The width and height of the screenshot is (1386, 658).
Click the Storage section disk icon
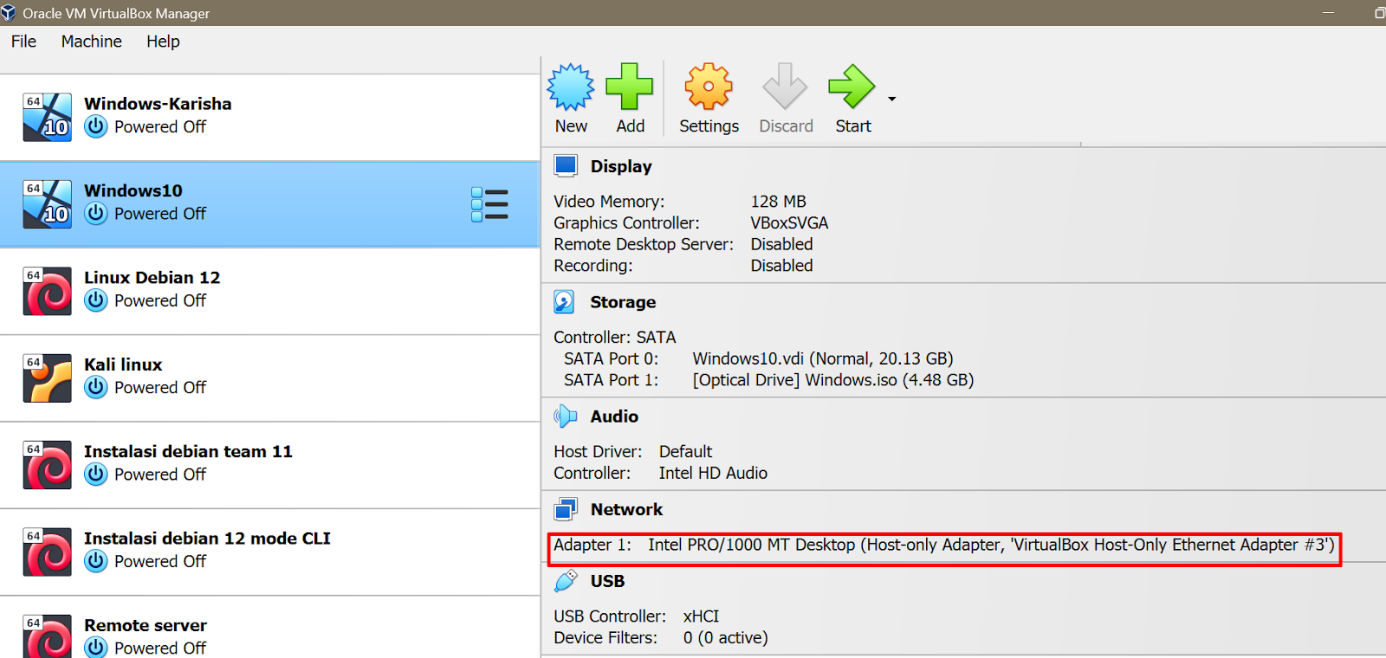564,301
